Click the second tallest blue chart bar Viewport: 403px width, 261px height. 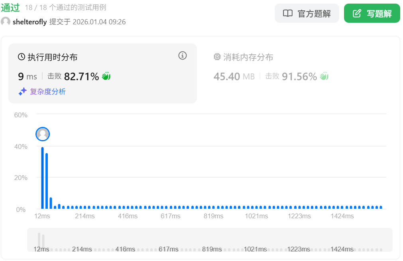pos(47,181)
